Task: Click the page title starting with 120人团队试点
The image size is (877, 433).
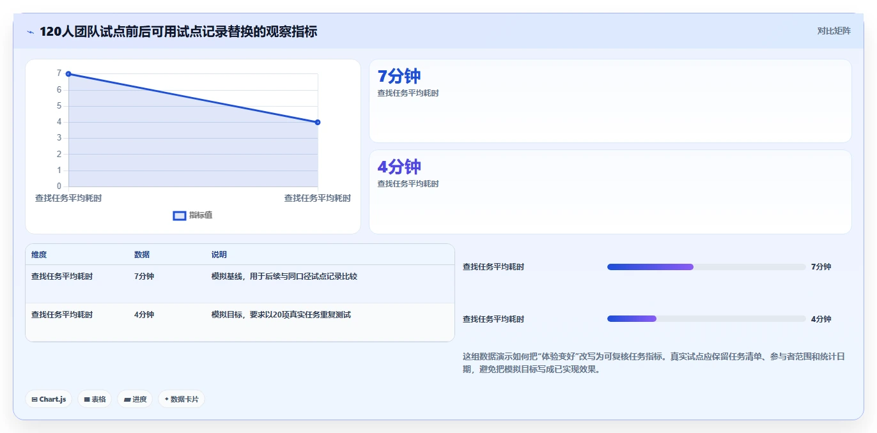Action: [178, 31]
